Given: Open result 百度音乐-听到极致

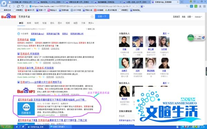Looking at the screenshot, I should pos(30,54).
